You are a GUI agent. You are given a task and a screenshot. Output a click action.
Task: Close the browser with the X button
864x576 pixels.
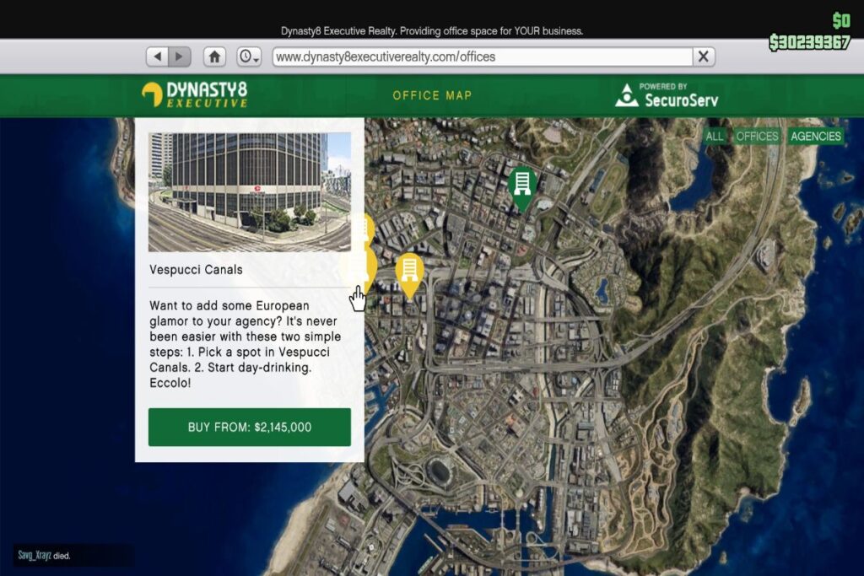click(x=703, y=57)
